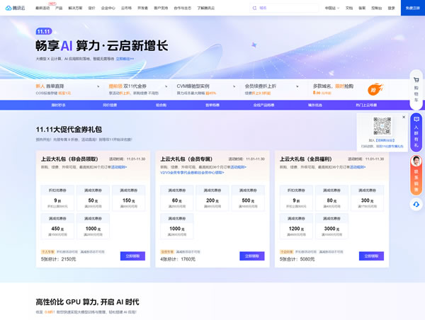Screen dimensions: 425x320
Task: Open the 开发者 menu
Action: [x=142, y=8]
